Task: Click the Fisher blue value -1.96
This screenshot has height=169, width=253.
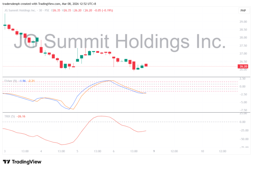Action: coord(22,81)
